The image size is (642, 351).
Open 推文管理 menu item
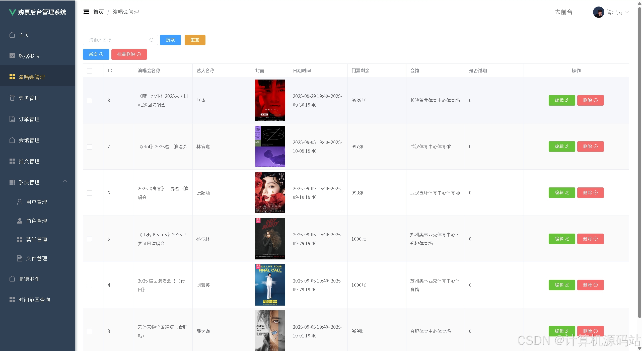pos(37,161)
